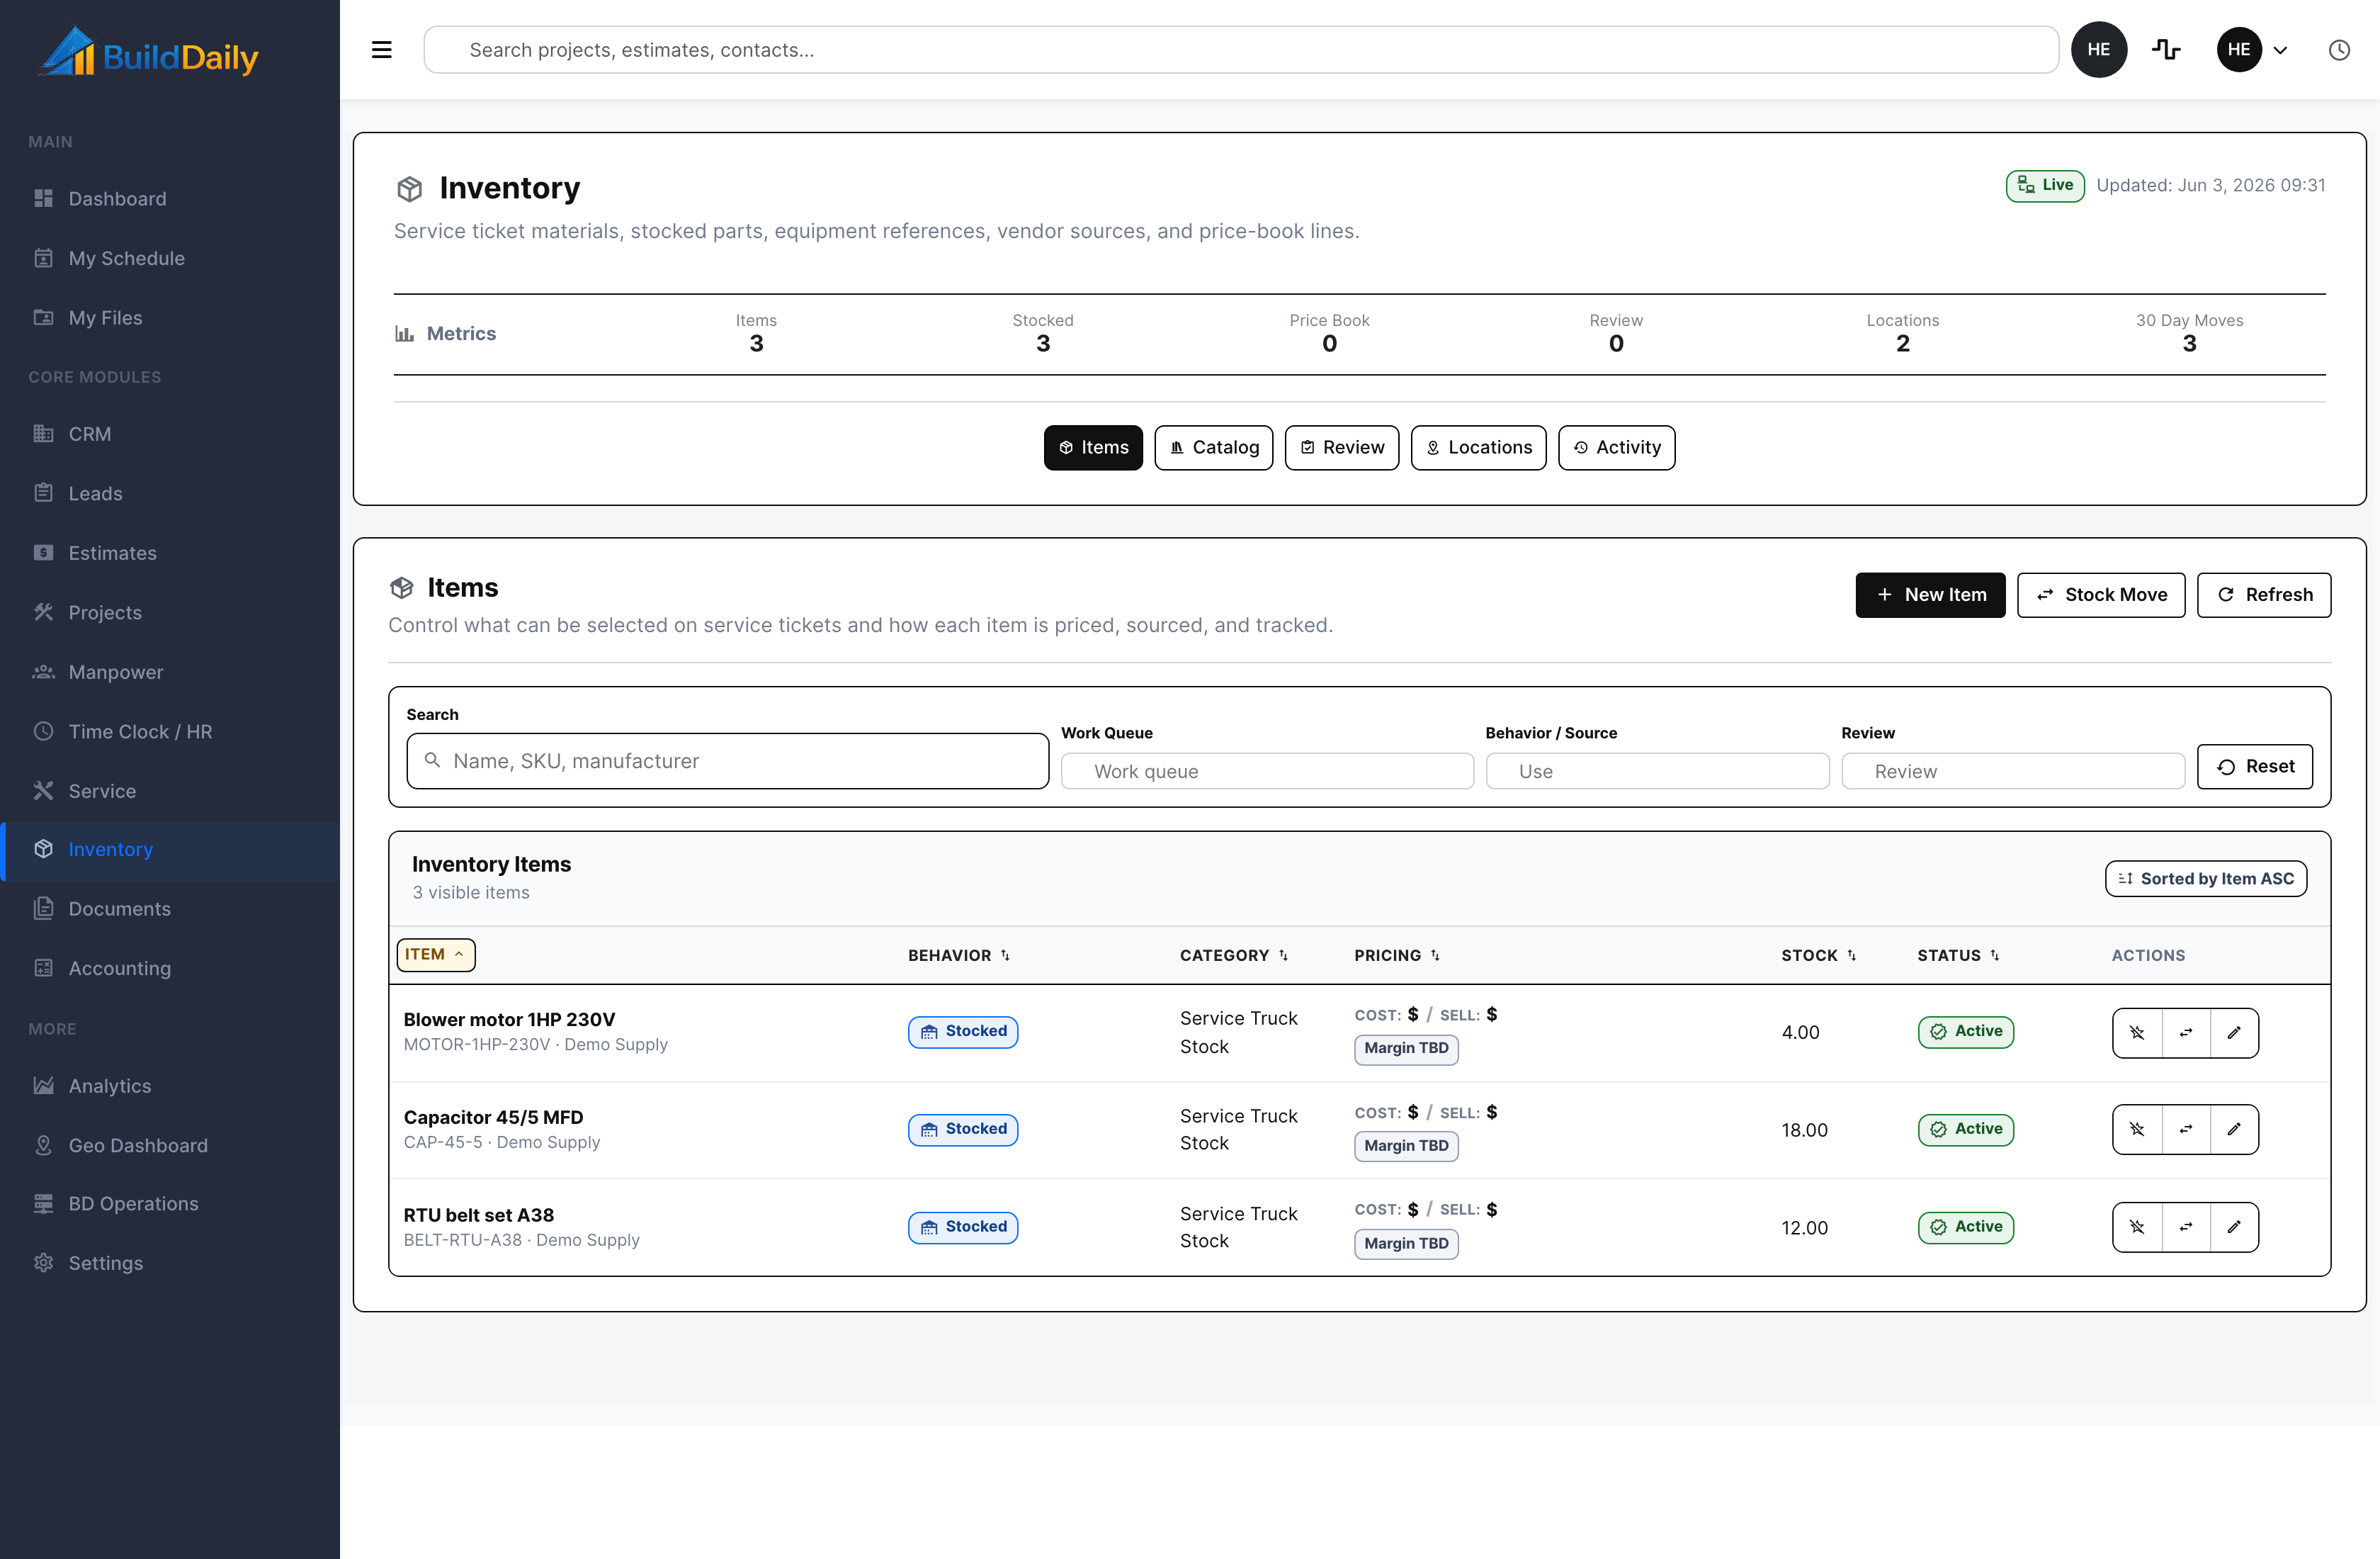Image resolution: width=2380 pixels, height=1559 pixels.
Task: Click Active status for RTU belt set A38
Action: (x=1966, y=1227)
